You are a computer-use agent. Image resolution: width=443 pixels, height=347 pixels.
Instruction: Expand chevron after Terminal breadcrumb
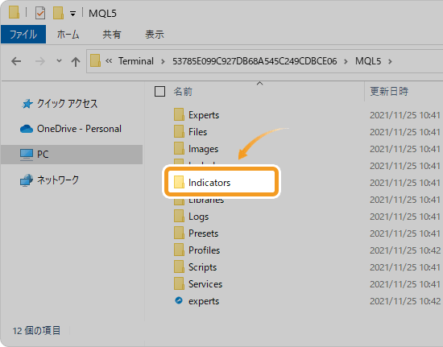point(163,61)
